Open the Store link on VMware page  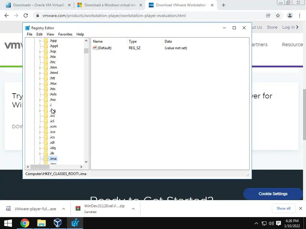[x=272, y=27]
